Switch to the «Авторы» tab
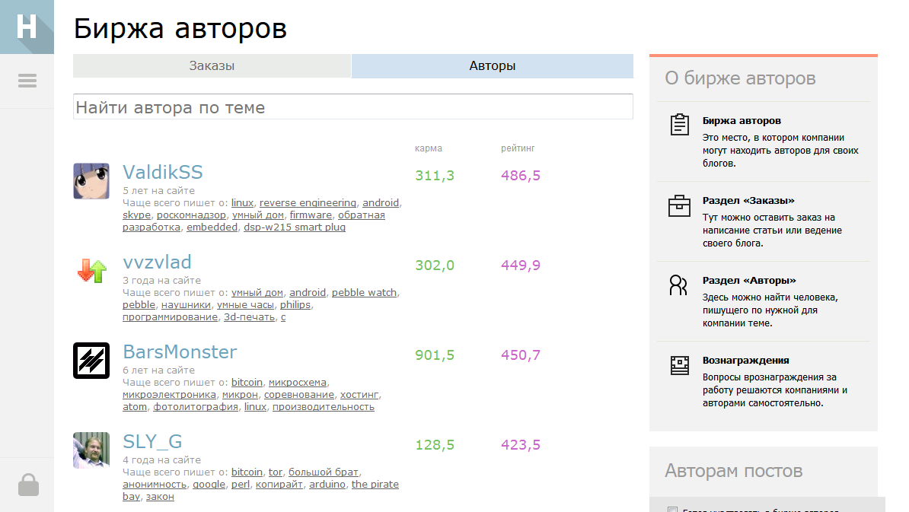Viewport: 909px width, 512px height. click(492, 66)
